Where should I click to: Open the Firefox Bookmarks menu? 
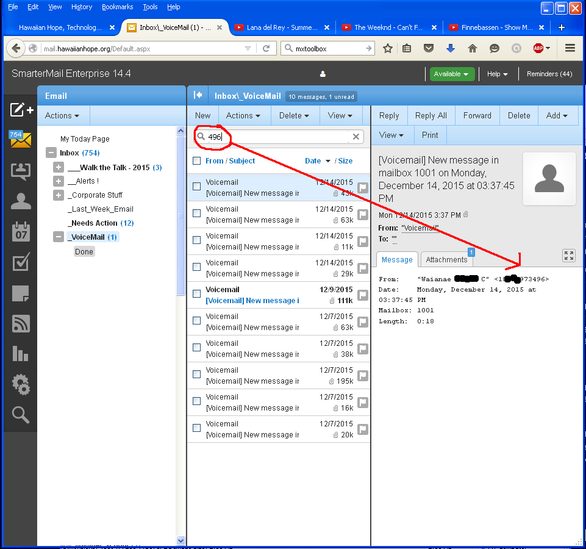pos(117,7)
